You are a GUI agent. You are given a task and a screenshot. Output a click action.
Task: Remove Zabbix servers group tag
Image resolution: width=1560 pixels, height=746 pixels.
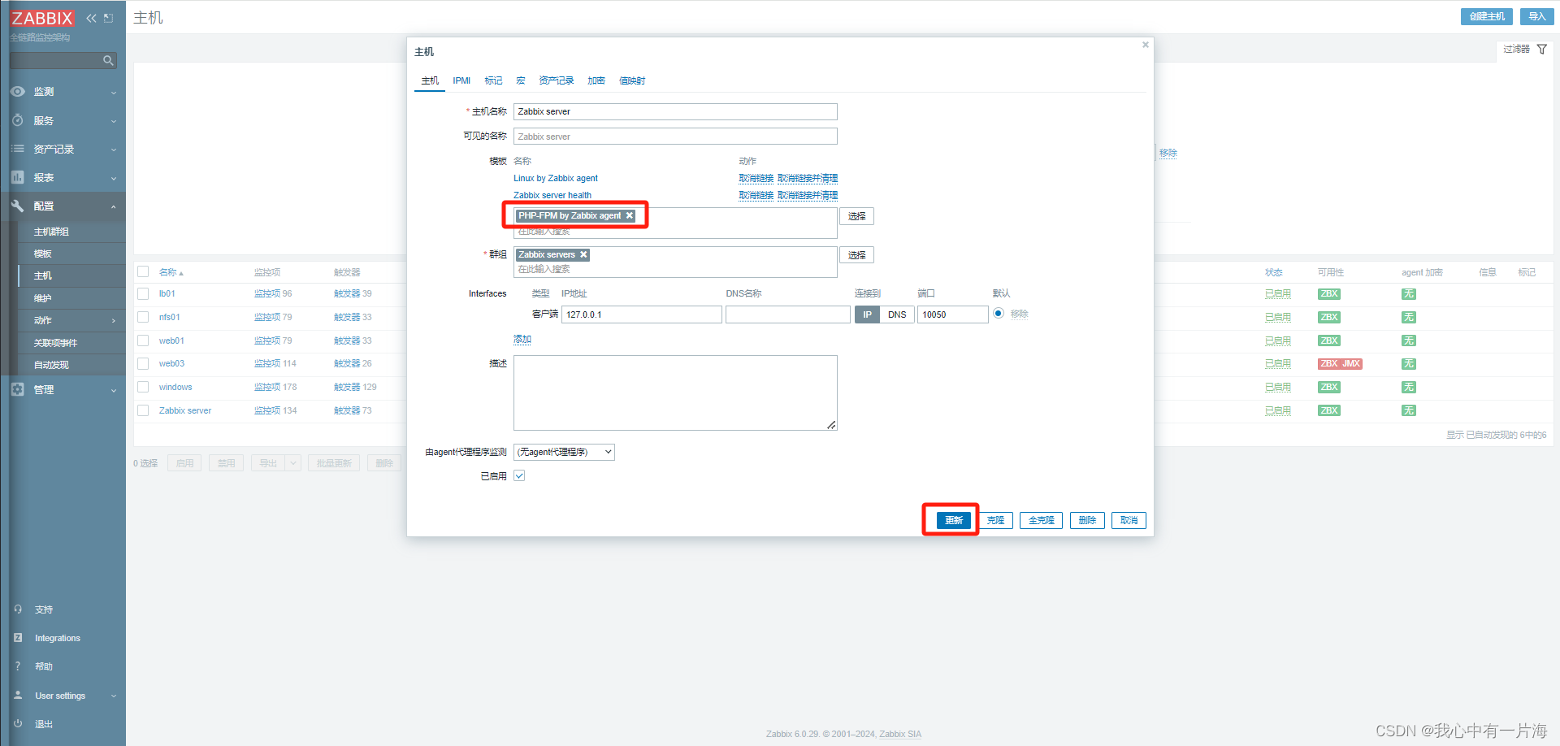pos(583,254)
